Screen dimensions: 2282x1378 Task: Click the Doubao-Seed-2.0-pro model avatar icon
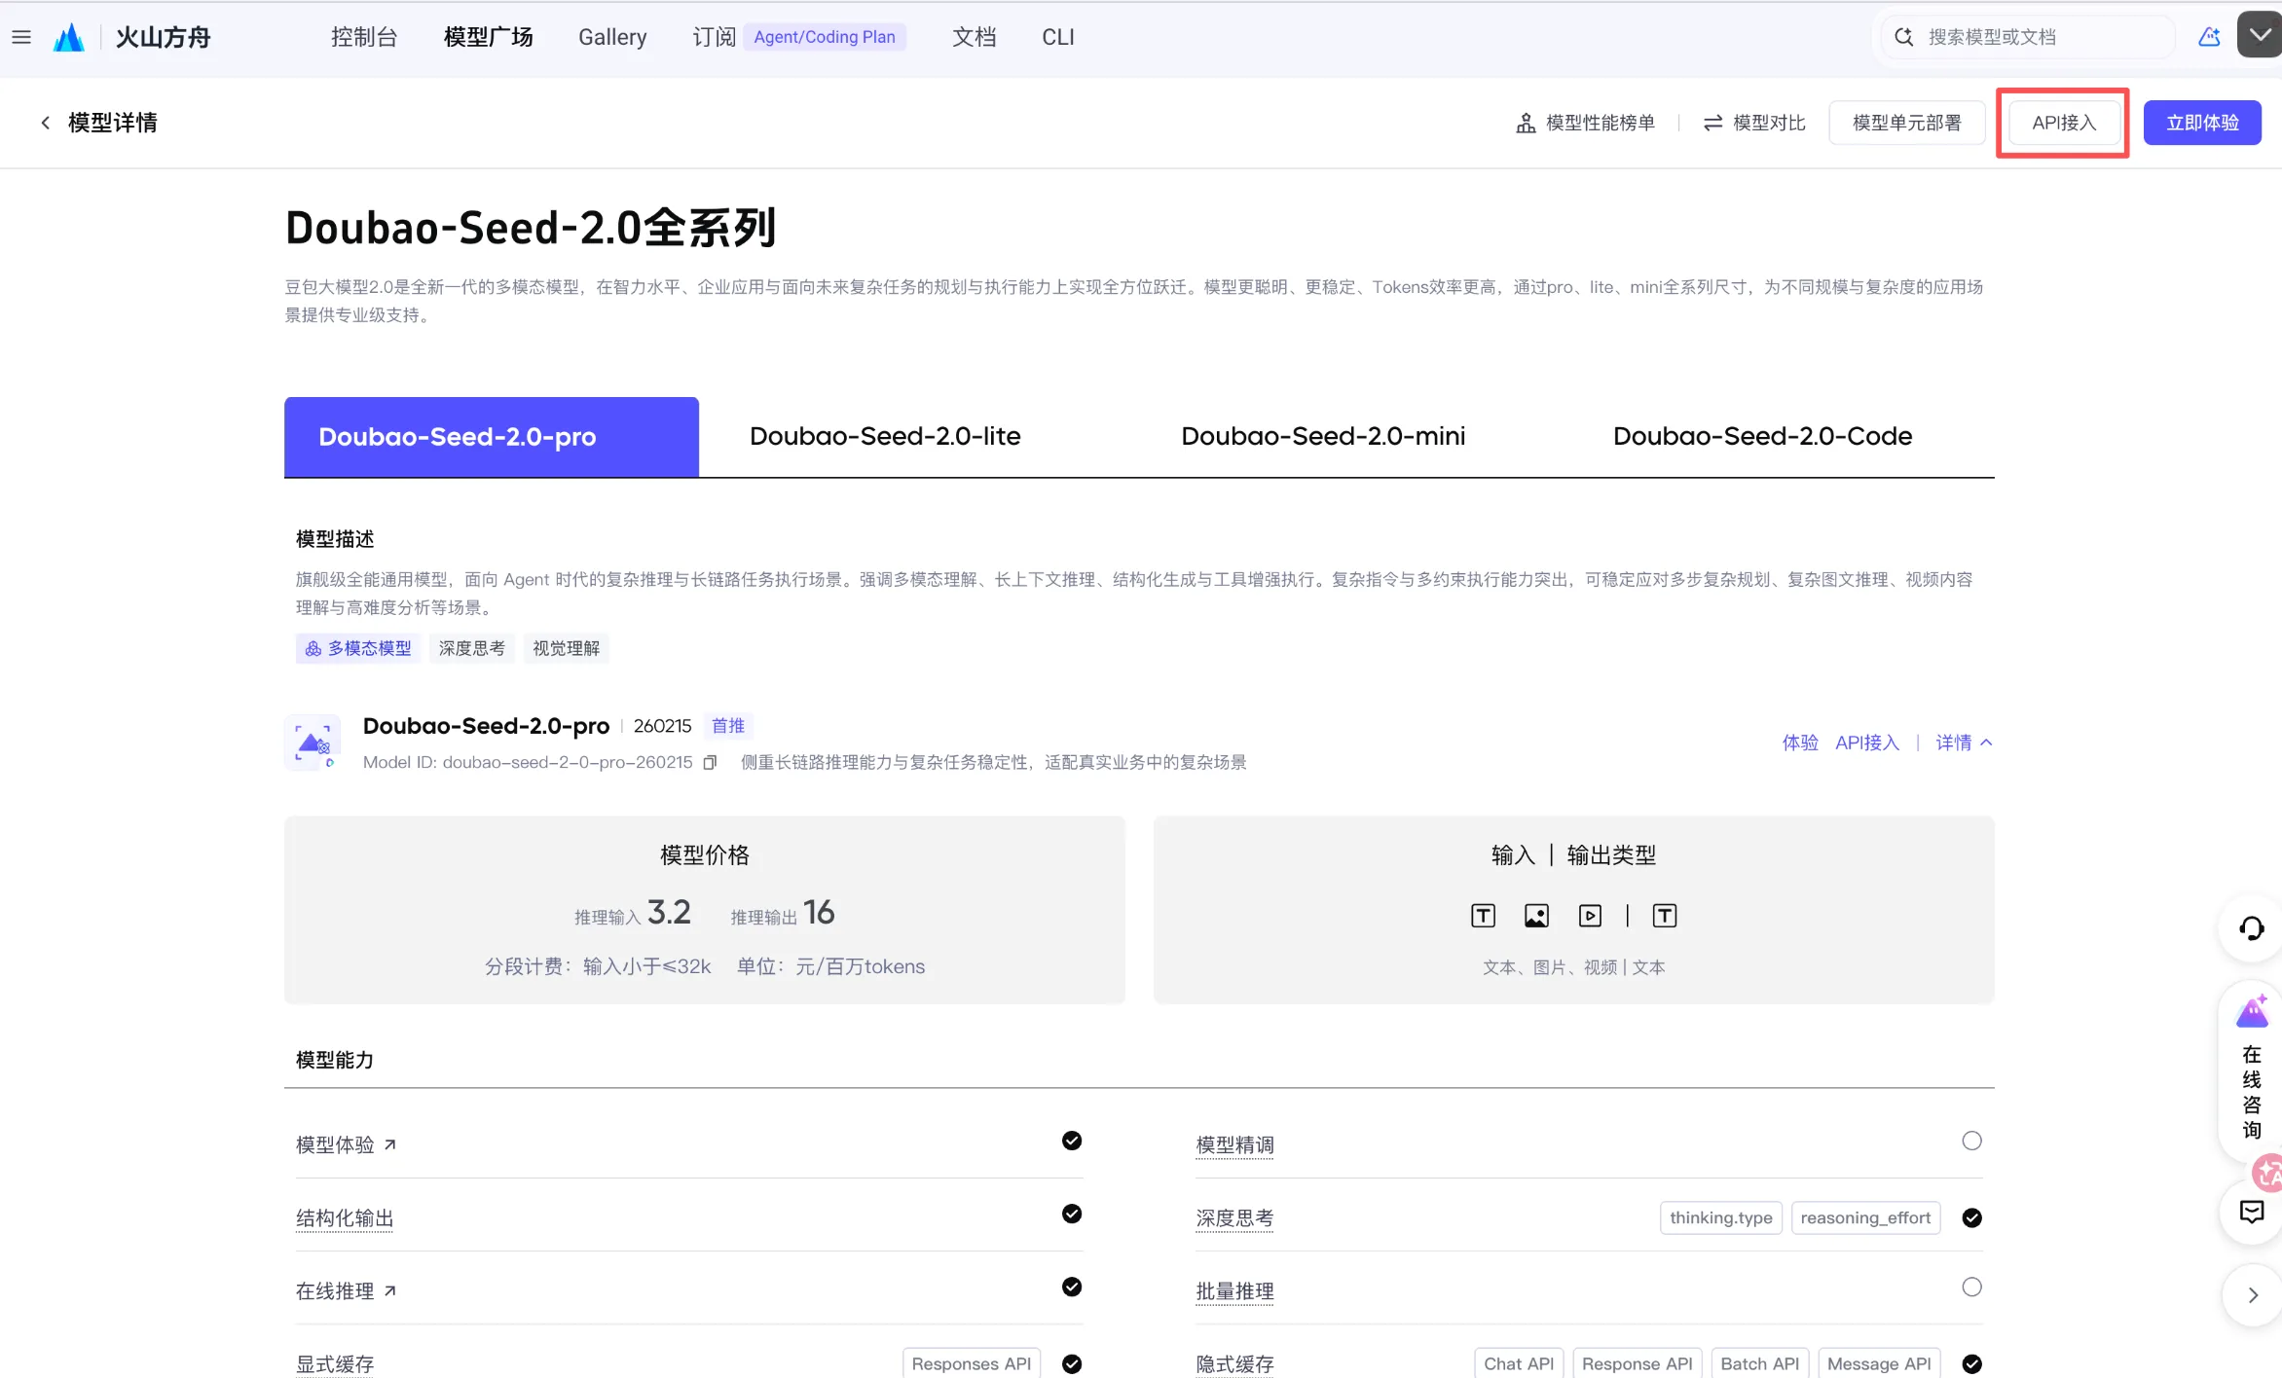point(313,743)
